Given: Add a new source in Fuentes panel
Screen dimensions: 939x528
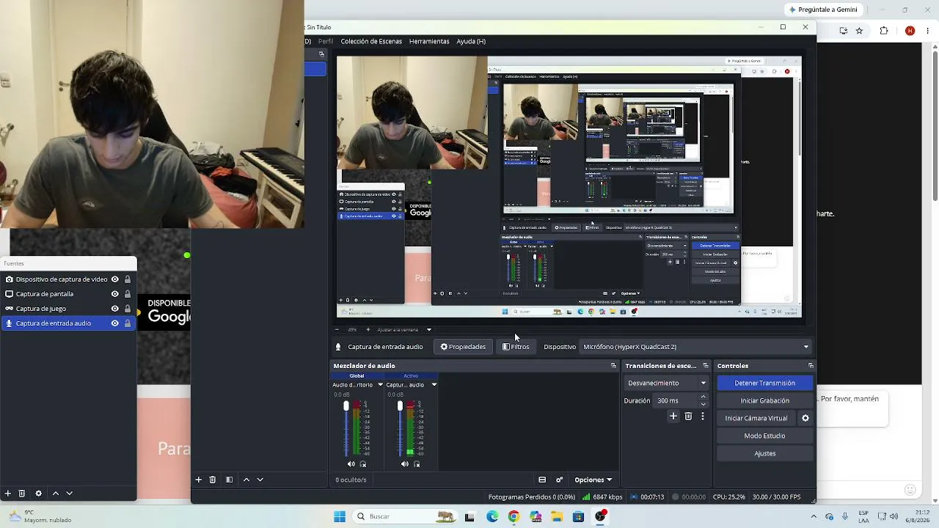Looking at the screenshot, I should [x=7, y=494].
